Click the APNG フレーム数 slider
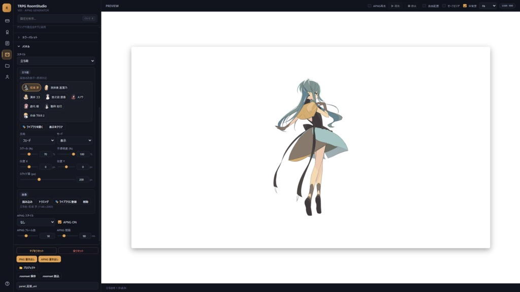Viewport: 520px width, 292px height. tap(27, 236)
